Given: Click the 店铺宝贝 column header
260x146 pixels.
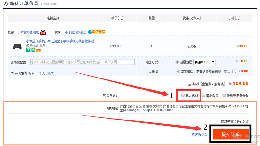Looking at the screenshot, I should pyautogui.click(x=53, y=18).
